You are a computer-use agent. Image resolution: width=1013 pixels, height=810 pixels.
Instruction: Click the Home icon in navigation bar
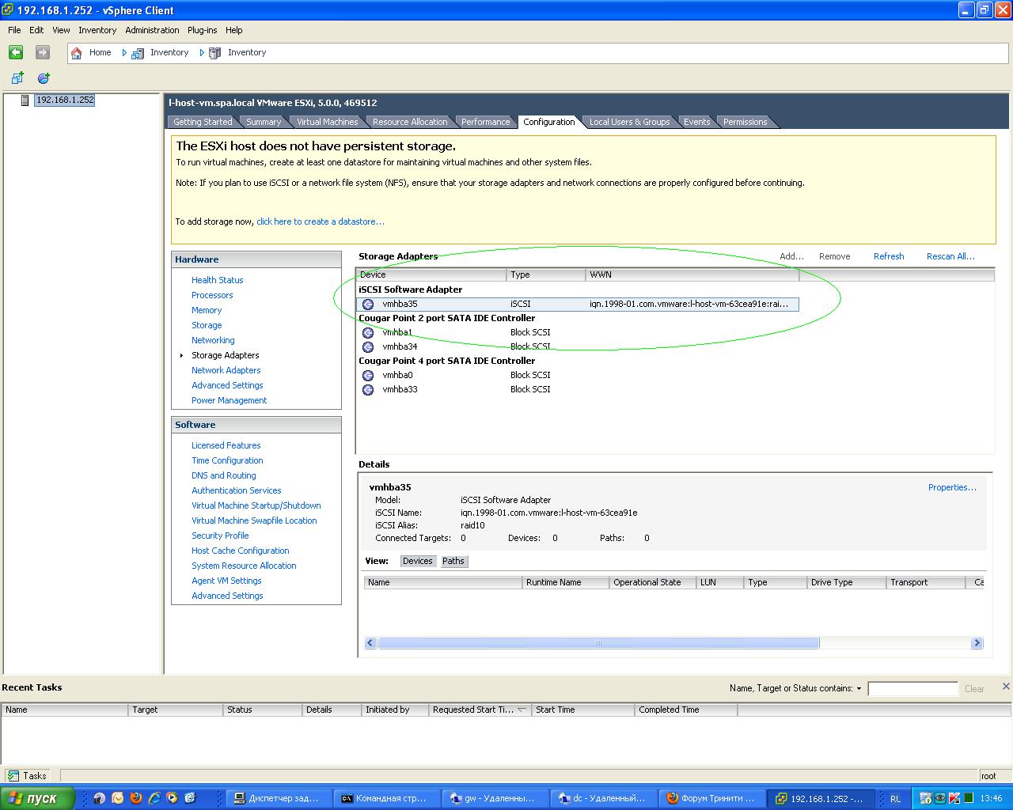click(77, 53)
